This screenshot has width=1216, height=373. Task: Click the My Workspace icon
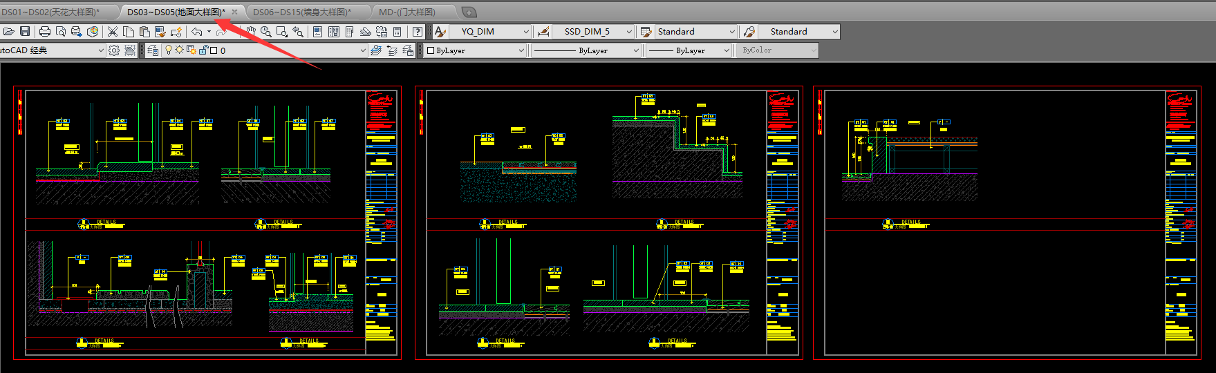click(130, 50)
